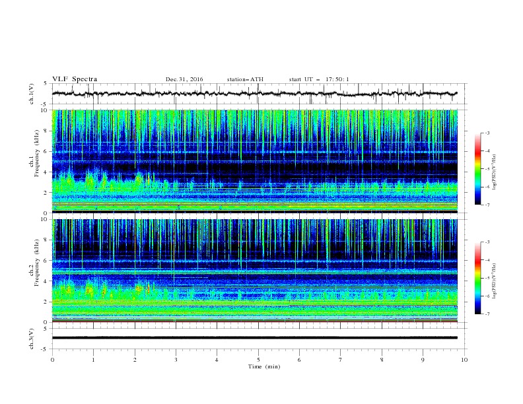This screenshot has height=404, width=523.
Task: Click the ch.1 spectrogram panel
Action: (x=255, y=161)
